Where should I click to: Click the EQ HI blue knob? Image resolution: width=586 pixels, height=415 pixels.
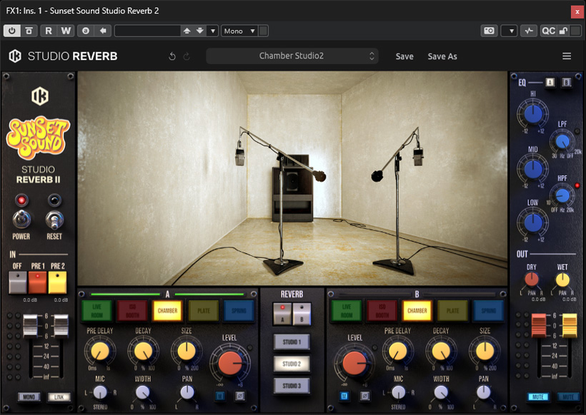click(533, 114)
